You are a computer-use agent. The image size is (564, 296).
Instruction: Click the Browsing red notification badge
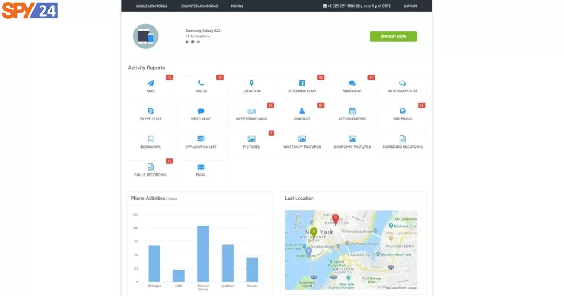coord(421,106)
